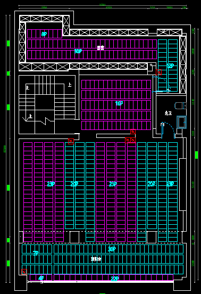This screenshot has height=294, width=201.
Task: Select the 8P block label
Action: tap(44, 34)
